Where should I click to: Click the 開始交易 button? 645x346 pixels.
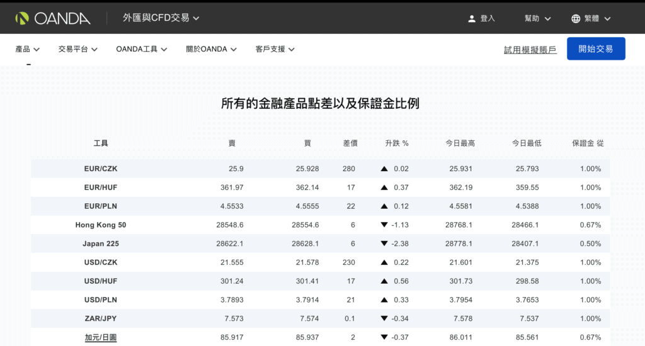pyautogui.click(x=596, y=49)
